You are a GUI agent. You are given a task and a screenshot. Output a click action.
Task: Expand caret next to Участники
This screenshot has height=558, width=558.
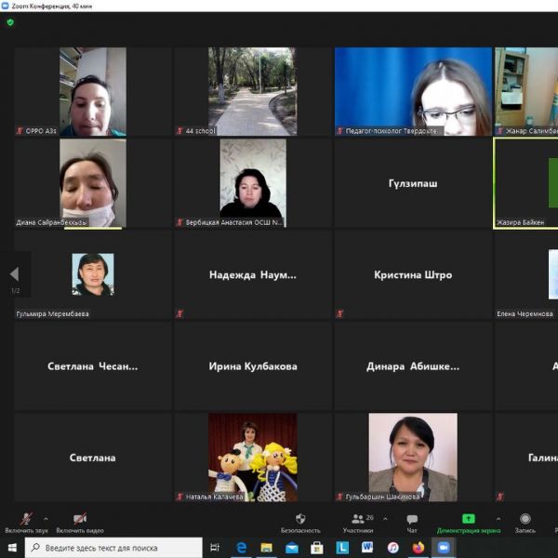[x=385, y=519]
